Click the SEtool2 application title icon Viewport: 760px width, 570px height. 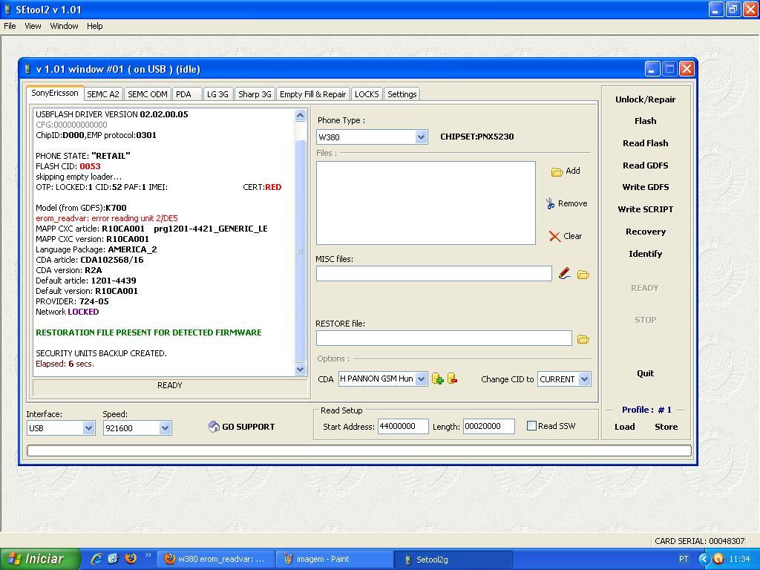pos(7,10)
